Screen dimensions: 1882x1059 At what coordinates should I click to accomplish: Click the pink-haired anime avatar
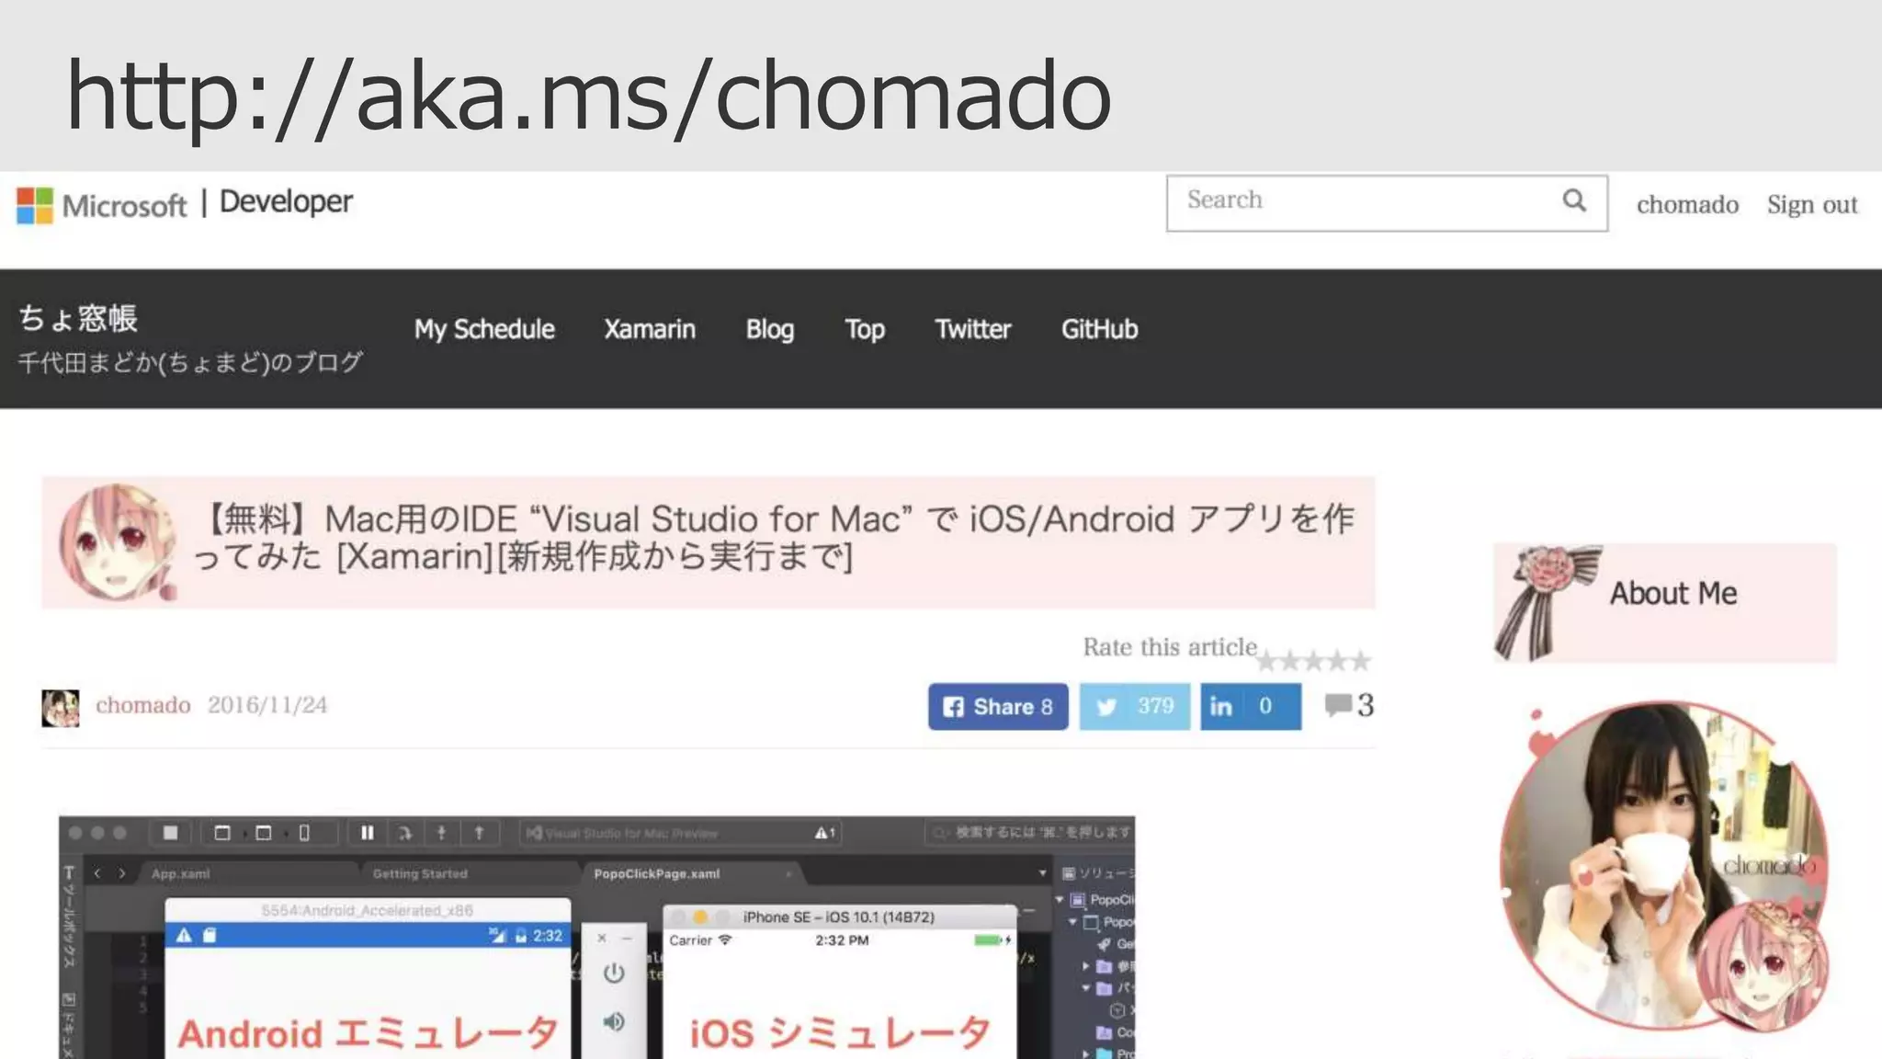(117, 542)
